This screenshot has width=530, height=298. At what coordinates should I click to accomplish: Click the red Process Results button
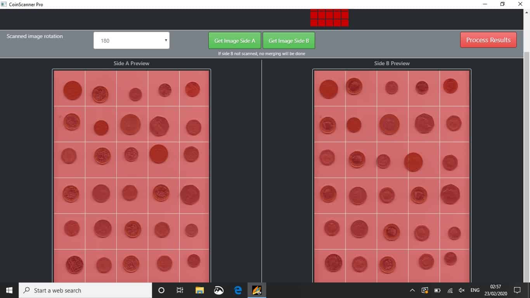pos(488,40)
